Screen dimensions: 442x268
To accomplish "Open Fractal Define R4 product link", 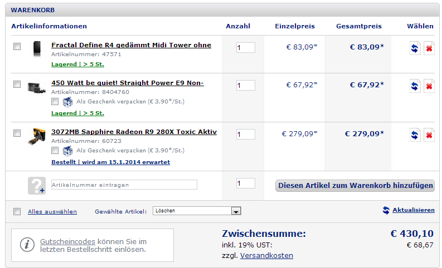I will click(131, 45).
